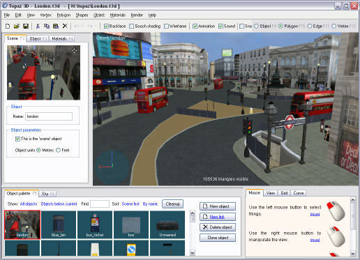Click the Cleanup button

[x=173, y=204]
